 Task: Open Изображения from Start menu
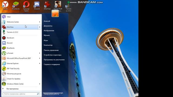tap(49, 30)
